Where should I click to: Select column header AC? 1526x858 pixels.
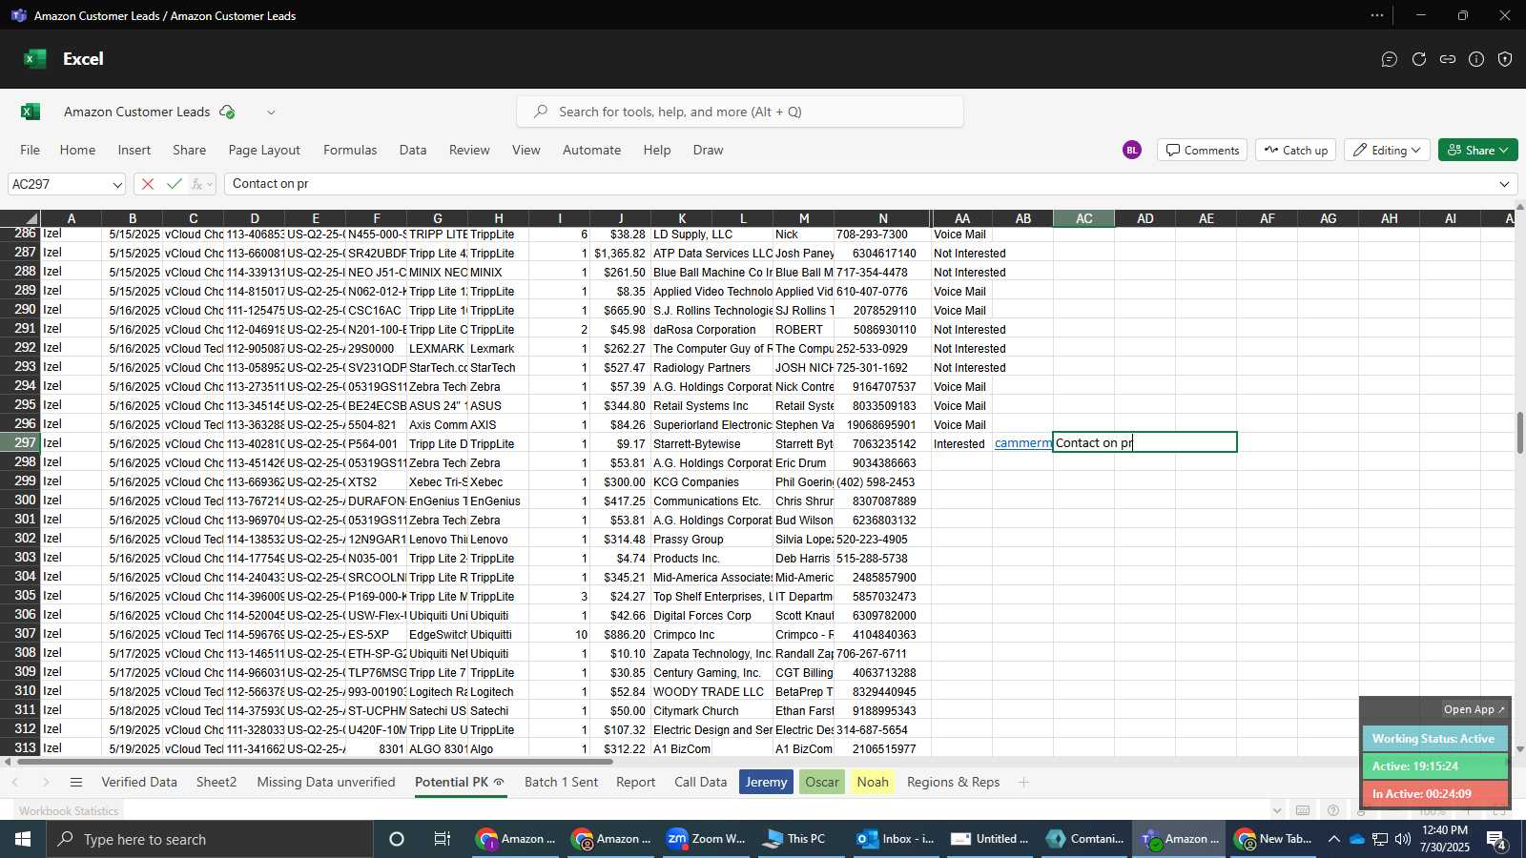[x=1084, y=218]
